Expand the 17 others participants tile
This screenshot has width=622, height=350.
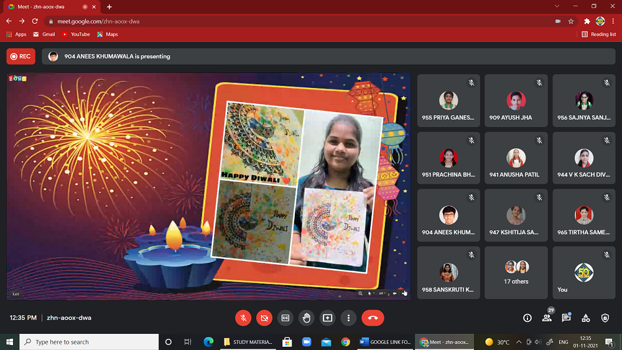tap(516, 272)
